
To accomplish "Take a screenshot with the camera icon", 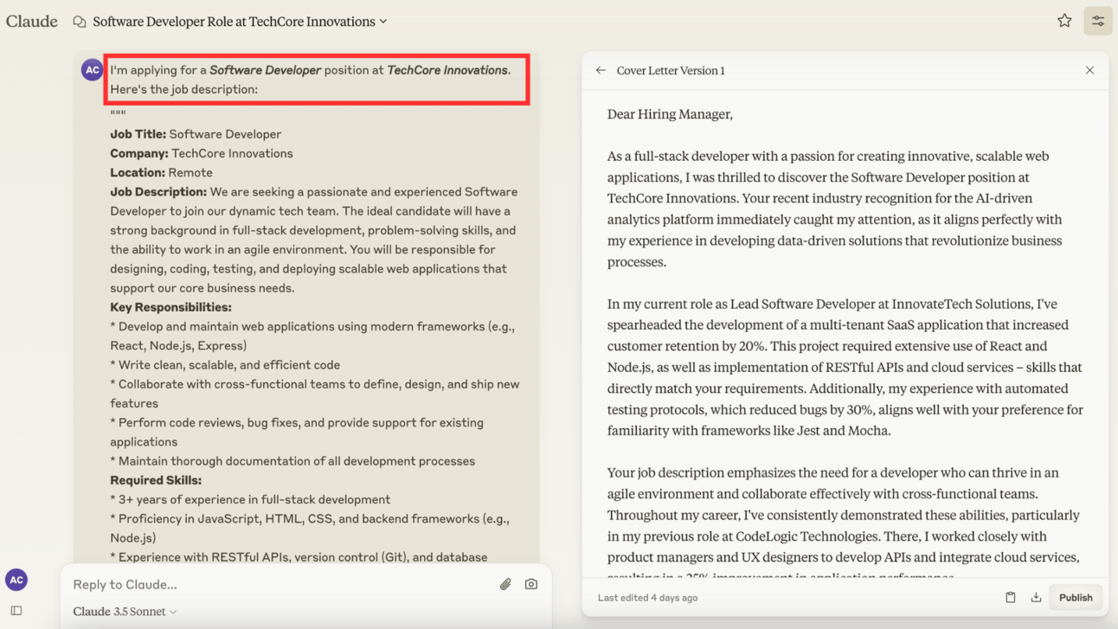I will pos(531,584).
